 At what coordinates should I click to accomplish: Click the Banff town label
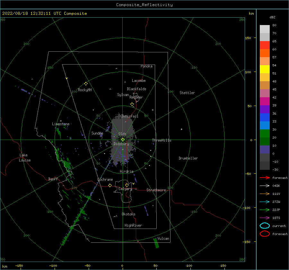coord(53,179)
